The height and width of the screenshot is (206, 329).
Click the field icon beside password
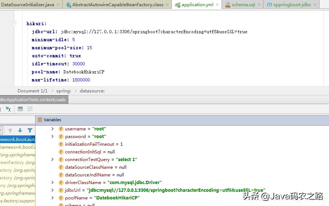coord(61,137)
